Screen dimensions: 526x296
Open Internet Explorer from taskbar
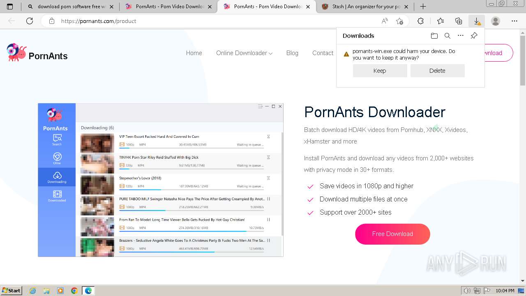click(33, 291)
